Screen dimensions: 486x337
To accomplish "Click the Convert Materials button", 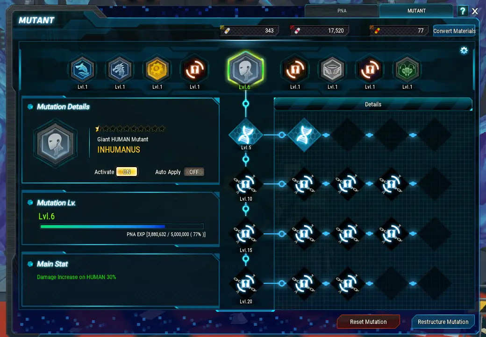I will (454, 31).
